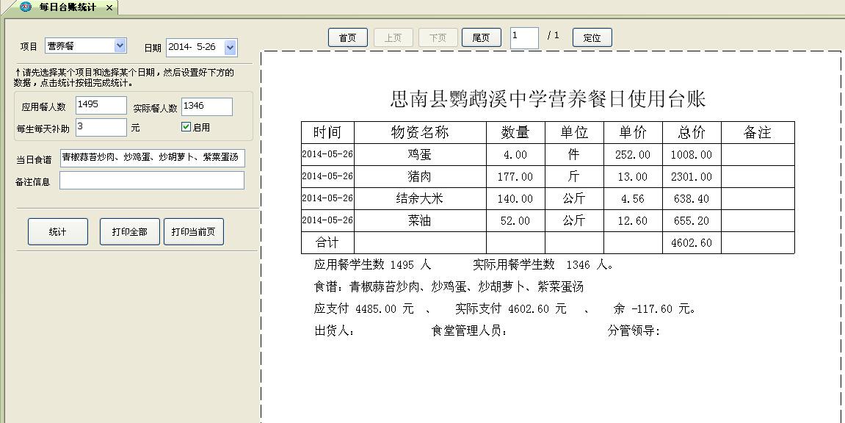Close the 每日台账统计 tab
Image resolution: width=845 pixels, height=423 pixels.
point(109,7)
